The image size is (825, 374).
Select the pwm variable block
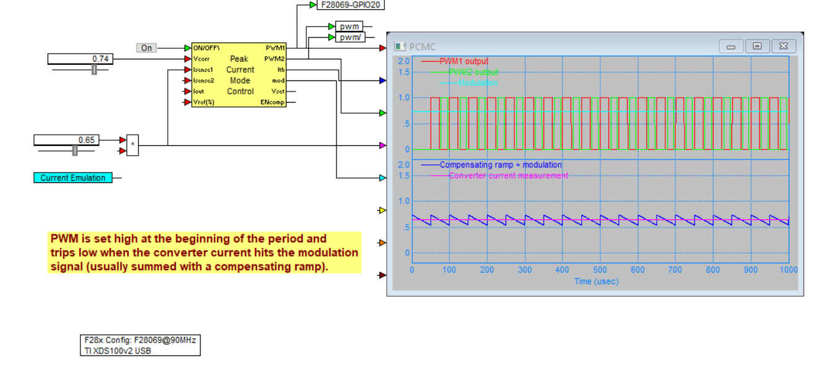[x=349, y=27]
